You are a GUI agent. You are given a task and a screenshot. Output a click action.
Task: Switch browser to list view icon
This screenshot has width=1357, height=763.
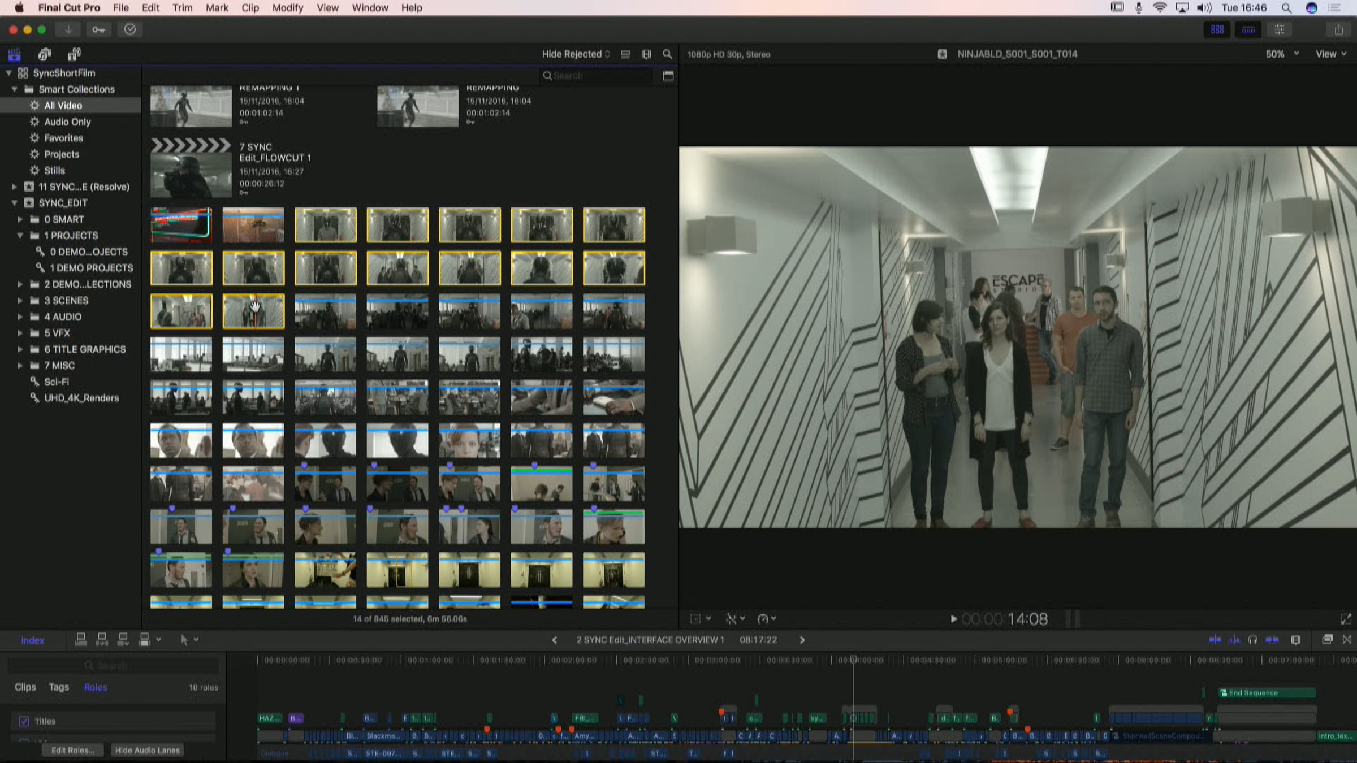point(625,54)
